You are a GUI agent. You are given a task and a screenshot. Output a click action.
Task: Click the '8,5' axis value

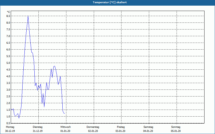[x=8, y=16]
